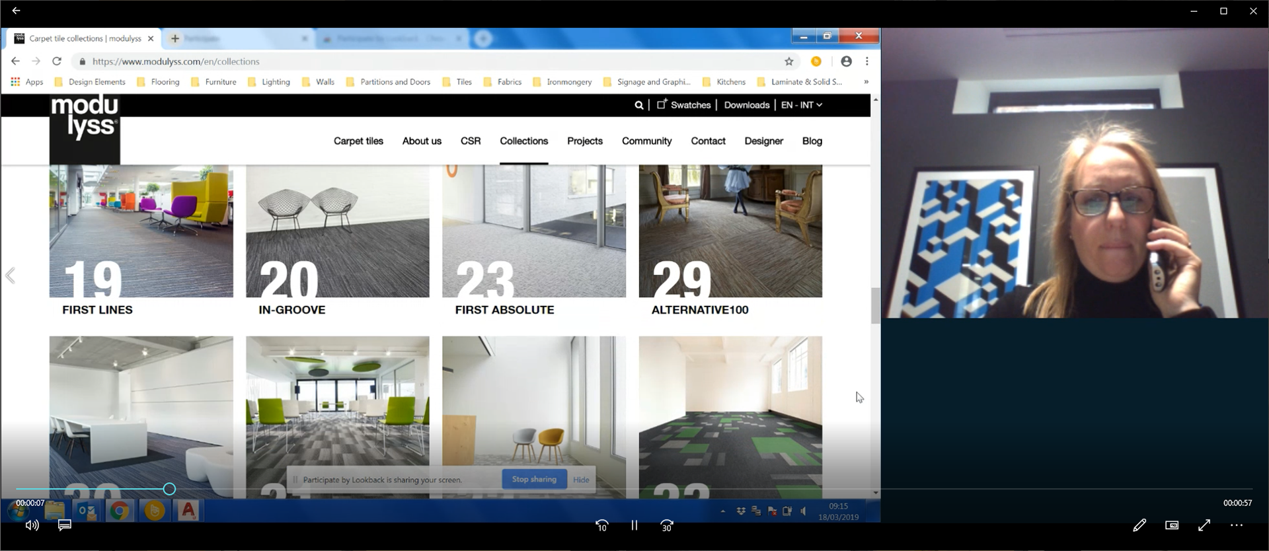Click the orange extension icon in toolbar

coord(816,61)
